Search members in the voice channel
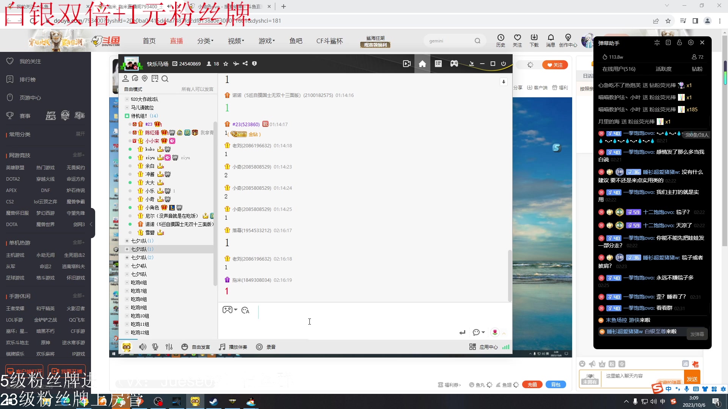 pyautogui.click(x=165, y=78)
